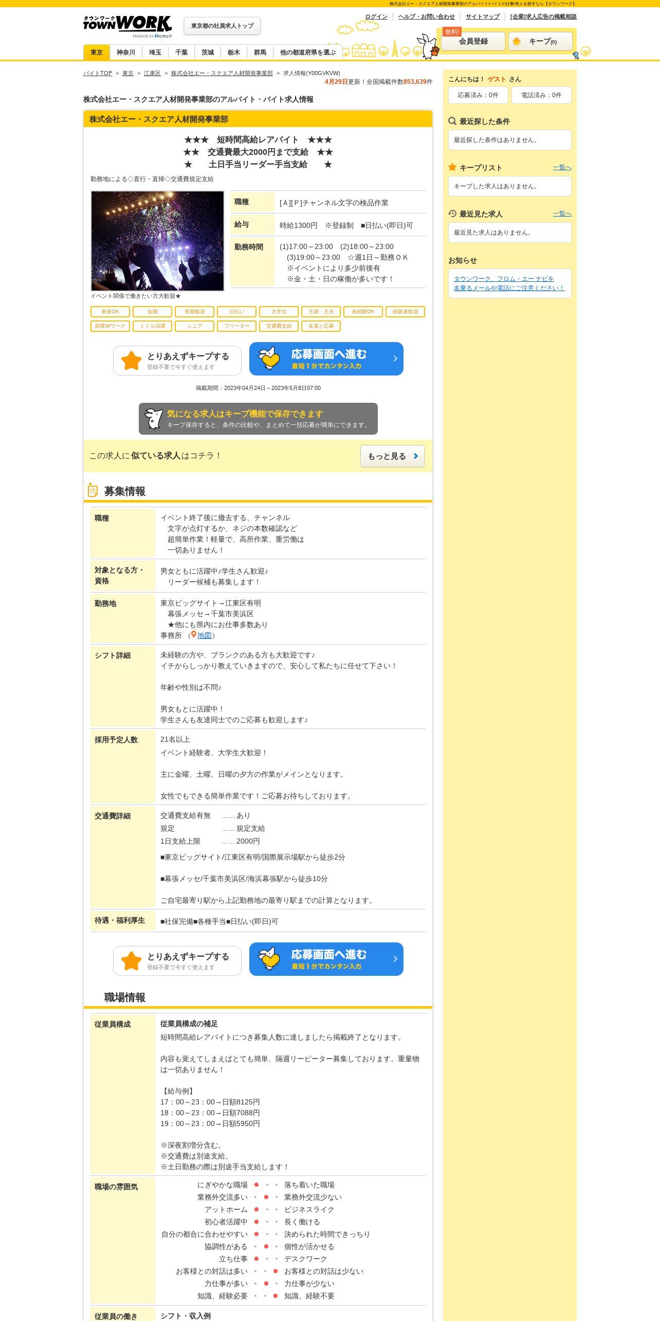Select the 群馬 region tab

[260, 52]
